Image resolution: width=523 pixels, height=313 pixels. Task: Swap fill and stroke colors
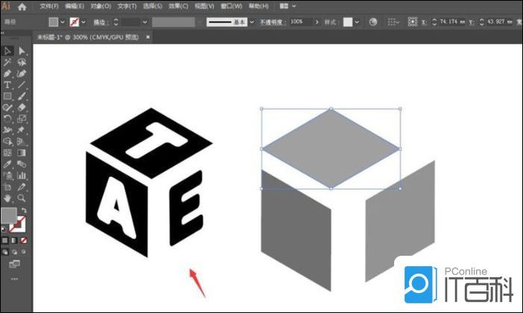(24, 210)
